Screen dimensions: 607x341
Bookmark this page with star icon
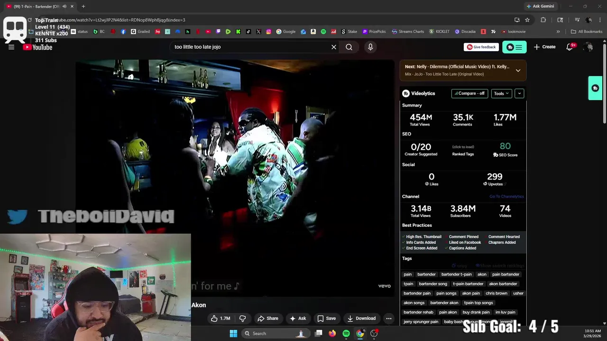527,20
